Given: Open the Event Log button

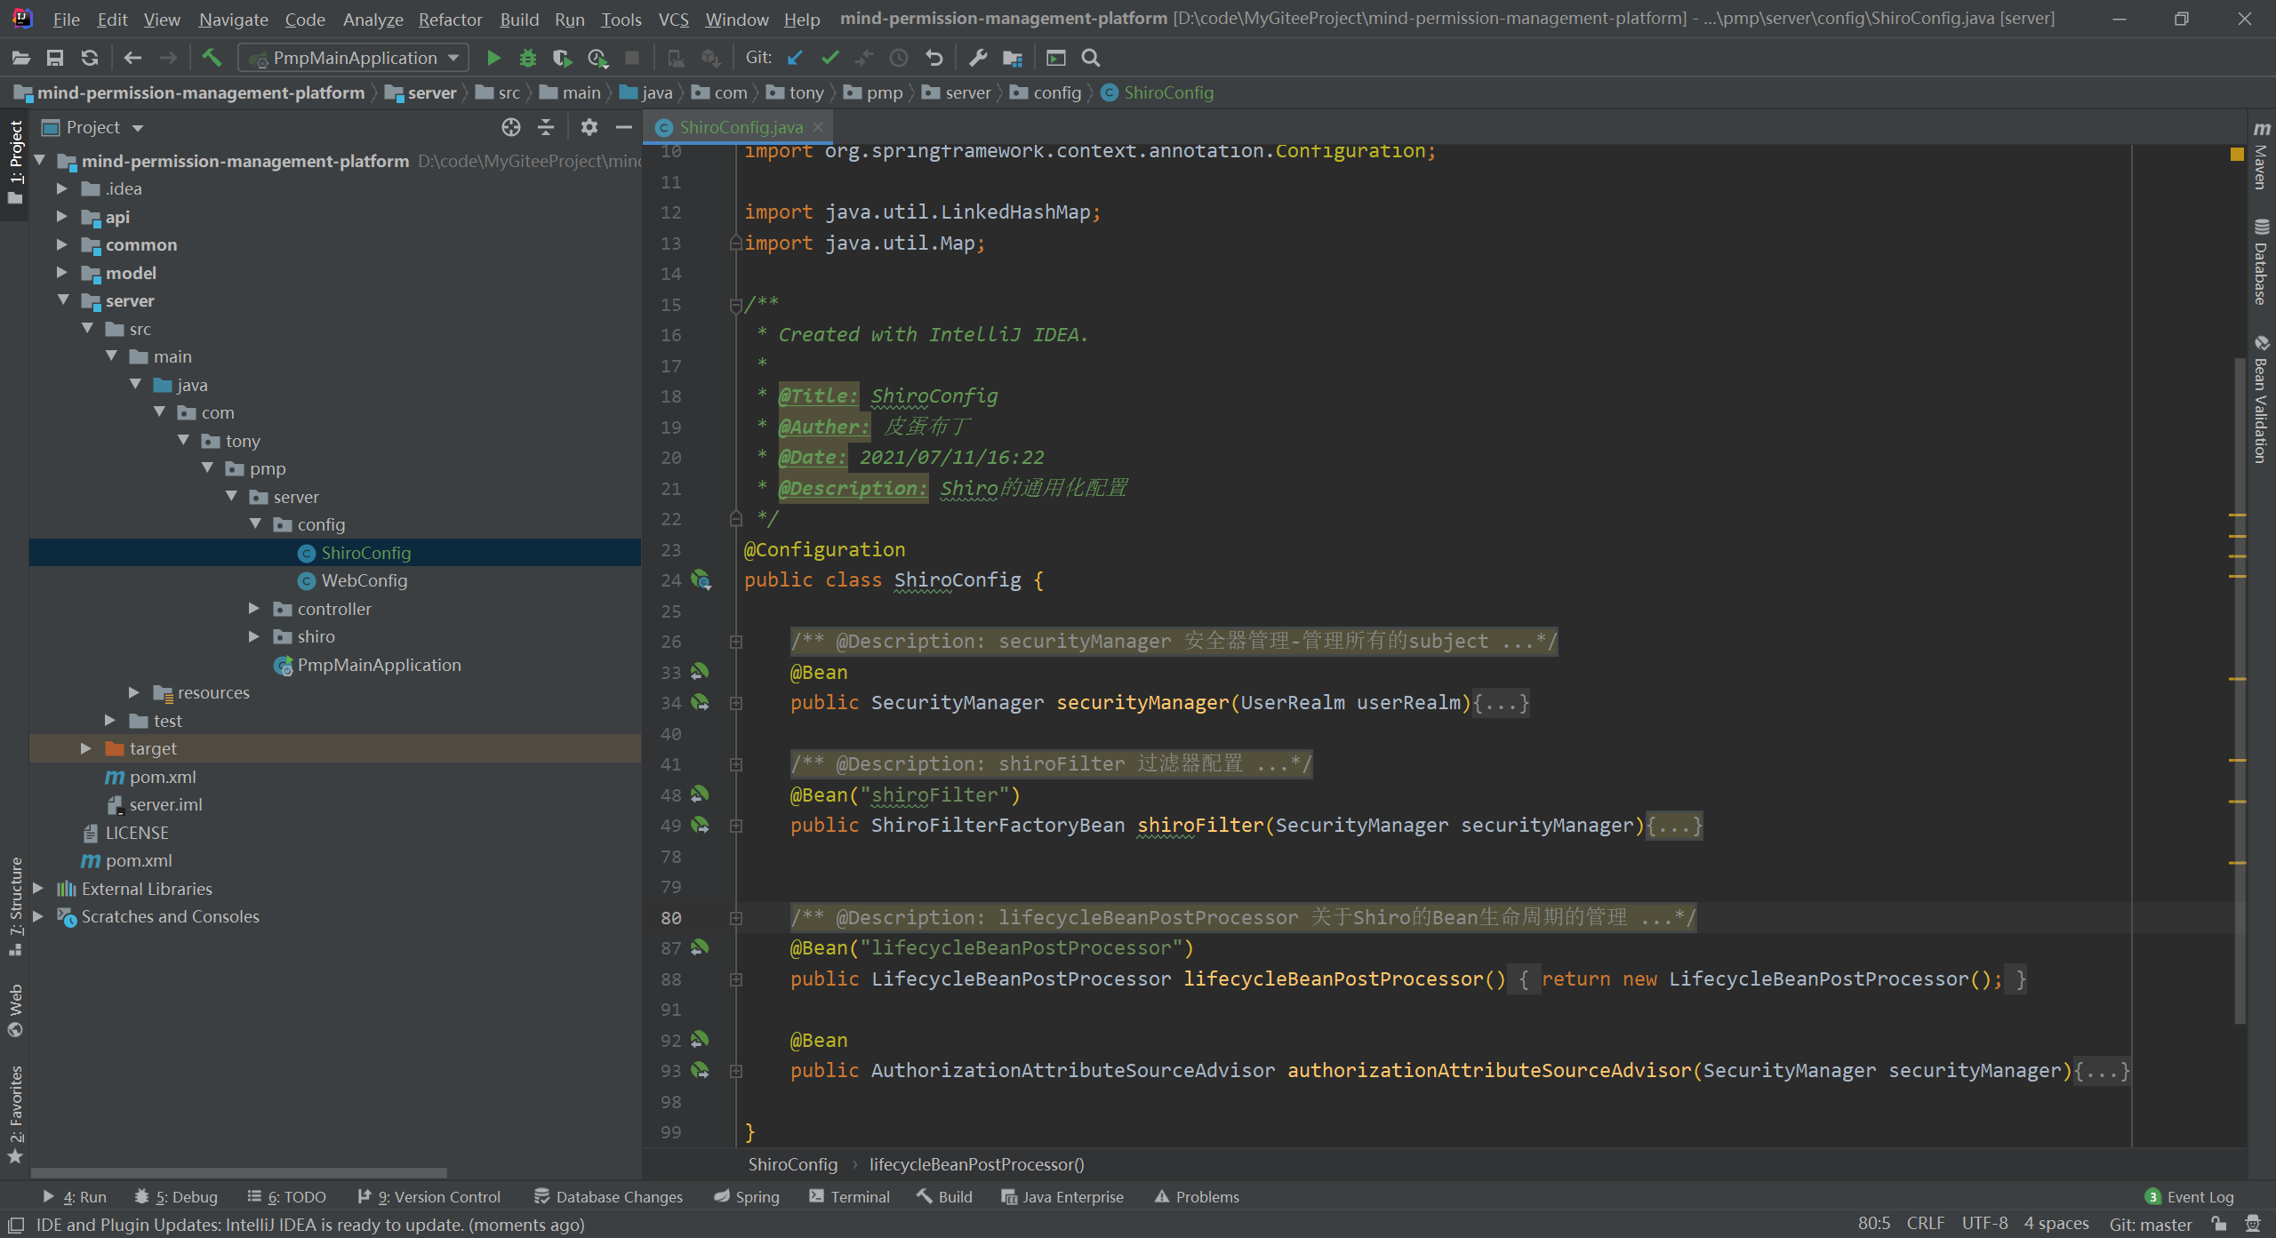Looking at the screenshot, I should (2189, 1197).
